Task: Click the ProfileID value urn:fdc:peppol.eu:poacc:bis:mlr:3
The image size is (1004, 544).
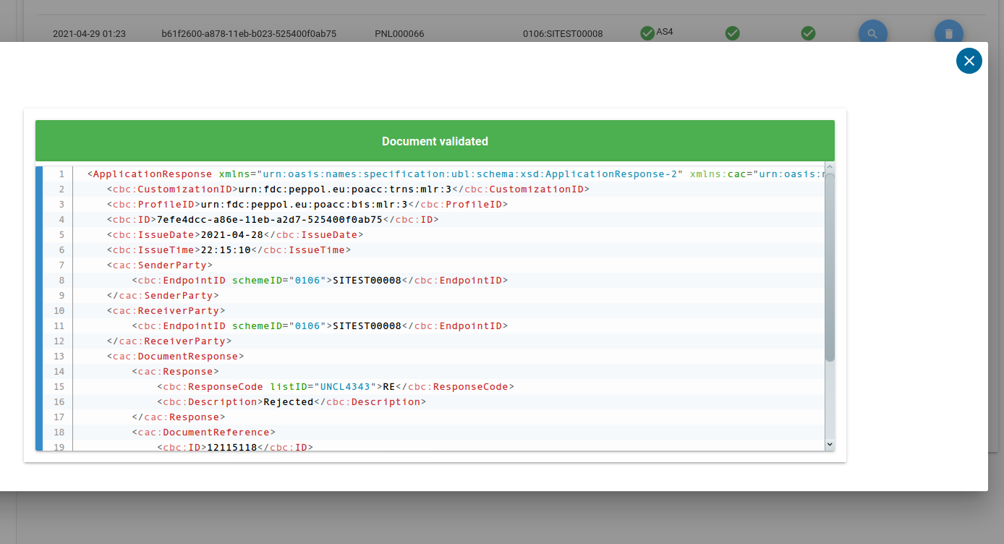Action: click(x=305, y=205)
